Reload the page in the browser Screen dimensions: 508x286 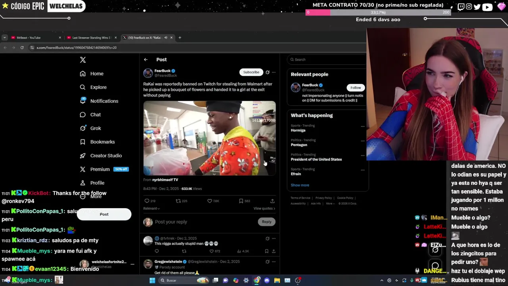pyautogui.click(x=22, y=48)
